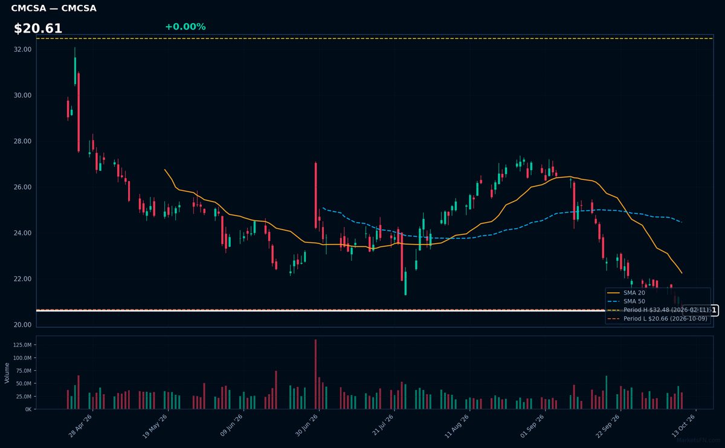Select the Period L $20.66 legend entry

[657, 319]
